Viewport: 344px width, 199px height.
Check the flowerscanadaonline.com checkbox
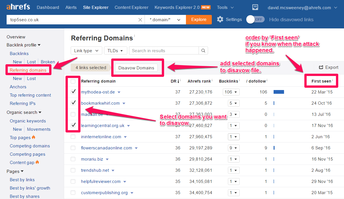[x=73, y=148]
